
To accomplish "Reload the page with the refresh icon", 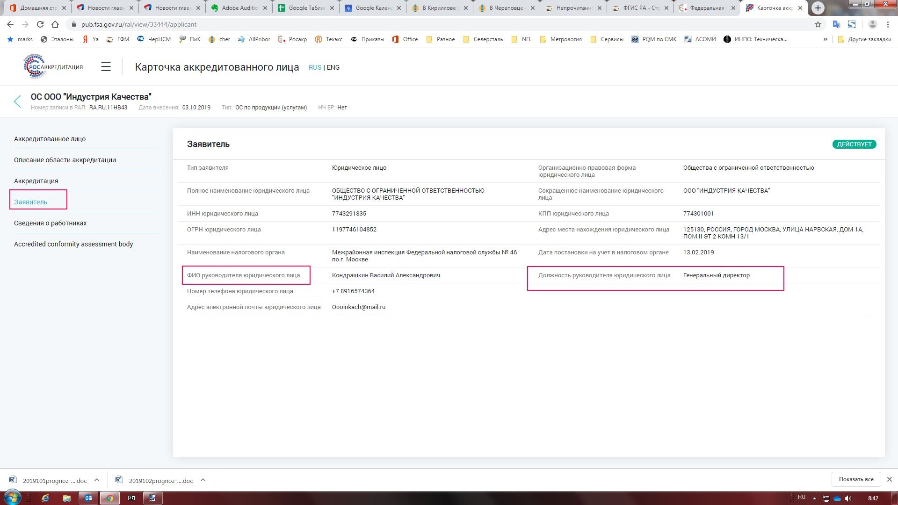I will coord(40,24).
